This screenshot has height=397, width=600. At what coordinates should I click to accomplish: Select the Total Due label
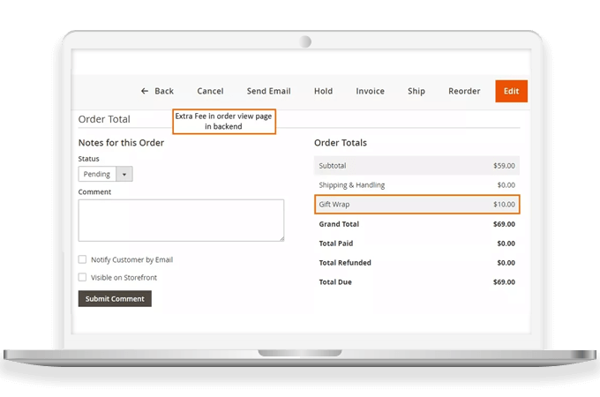coord(335,282)
